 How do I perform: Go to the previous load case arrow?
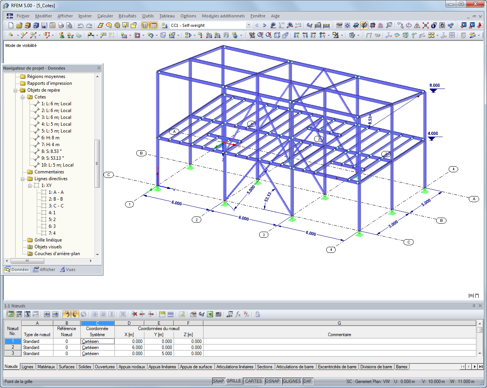pyautogui.click(x=257, y=25)
